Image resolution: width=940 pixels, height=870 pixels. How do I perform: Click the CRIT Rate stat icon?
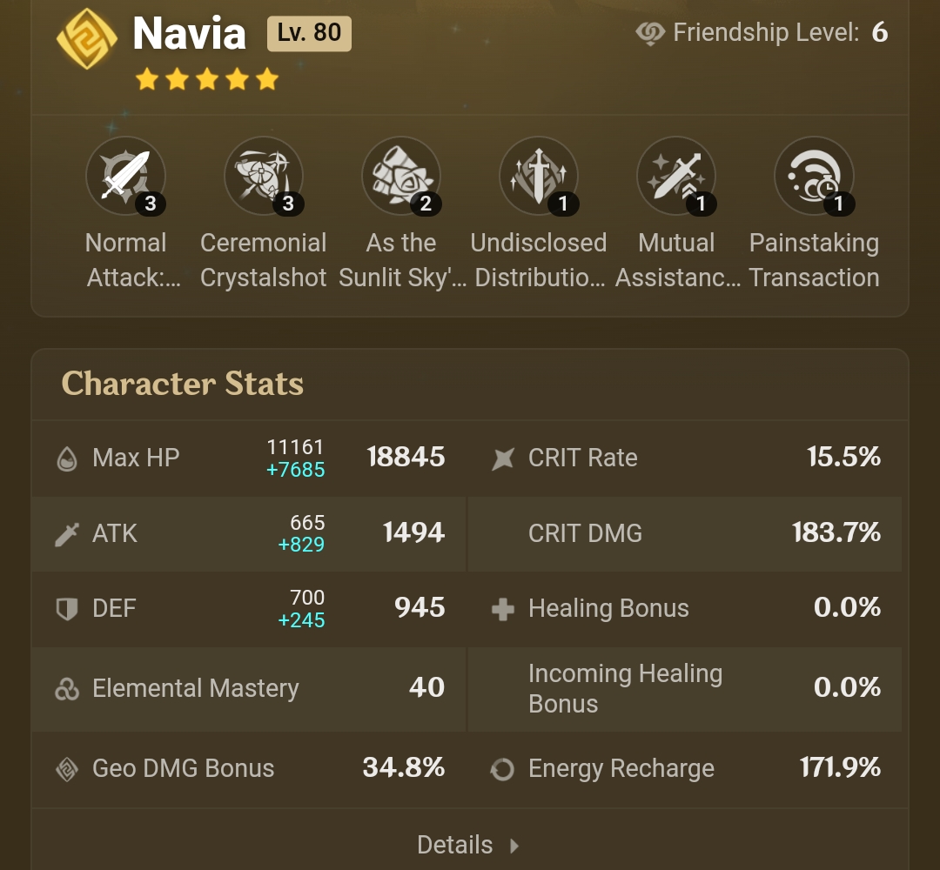click(502, 458)
